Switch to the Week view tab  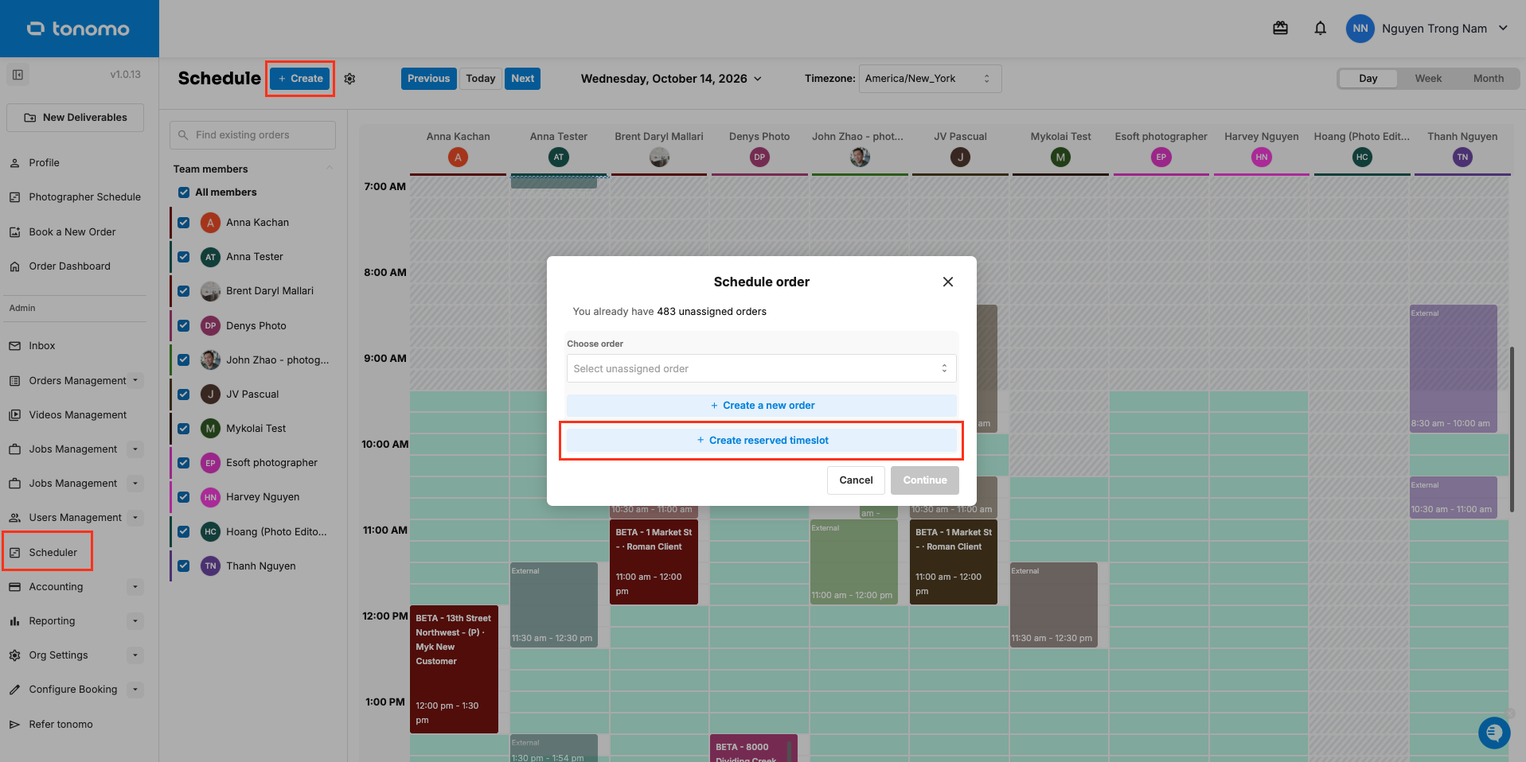(1428, 79)
